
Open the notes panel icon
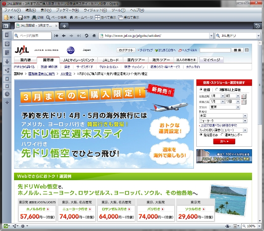pos(7,53)
